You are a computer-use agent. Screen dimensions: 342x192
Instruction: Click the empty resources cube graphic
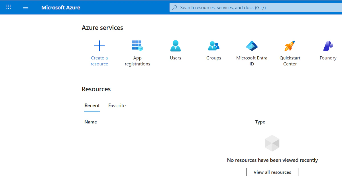tap(272, 143)
